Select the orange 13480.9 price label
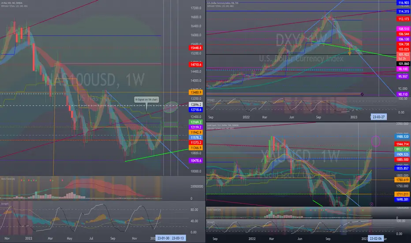Screen dimensions: 411x243 pos(196,92)
